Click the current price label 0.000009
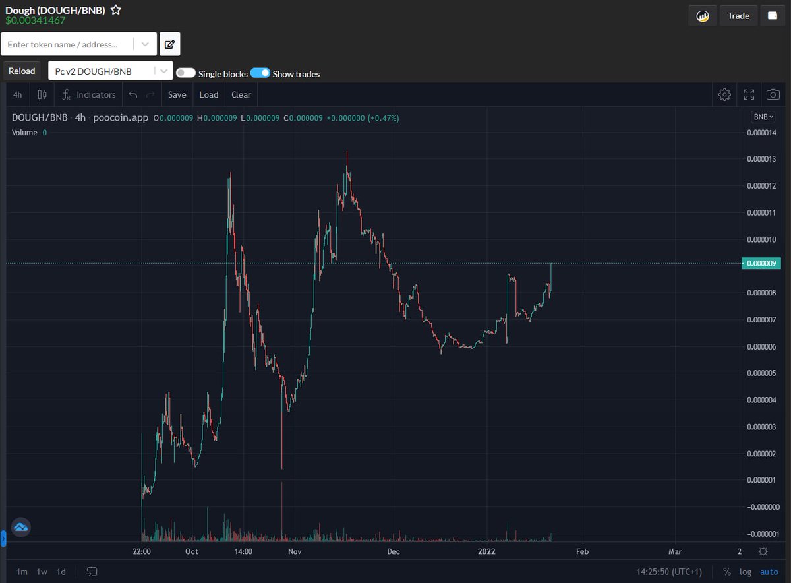The image size is (791, 583). [761, 264]
